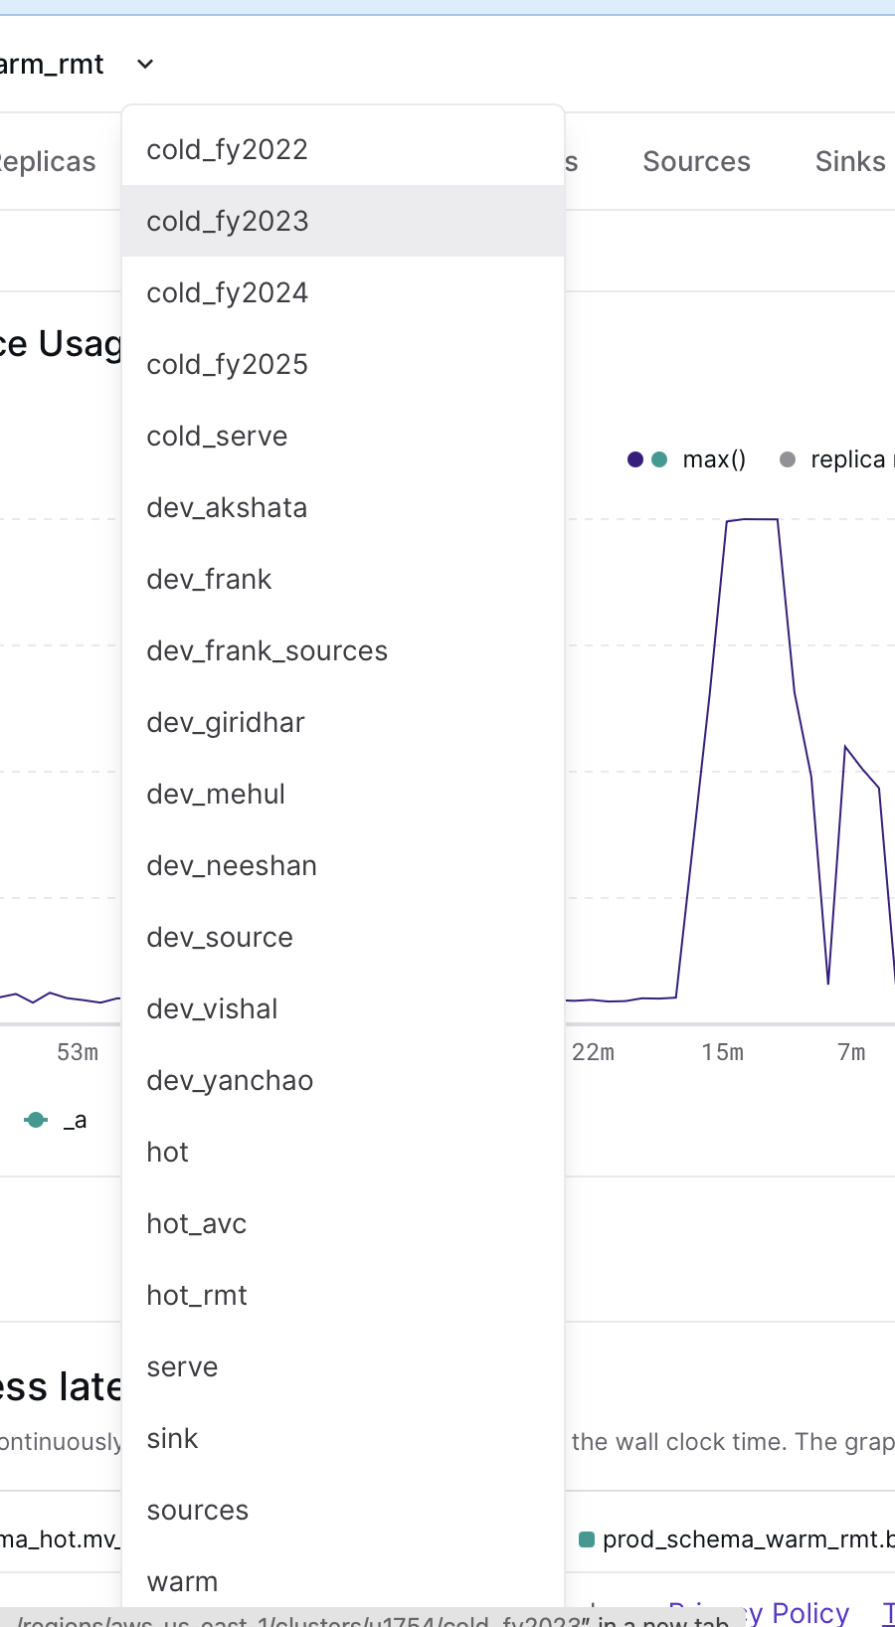Go to the Replicas tab
The height and width of the screenshot is (1627, 895).
point(48,162)
